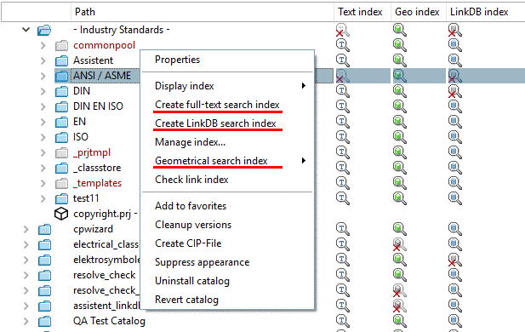Select Revert catalog menu entry

(186, 300)
